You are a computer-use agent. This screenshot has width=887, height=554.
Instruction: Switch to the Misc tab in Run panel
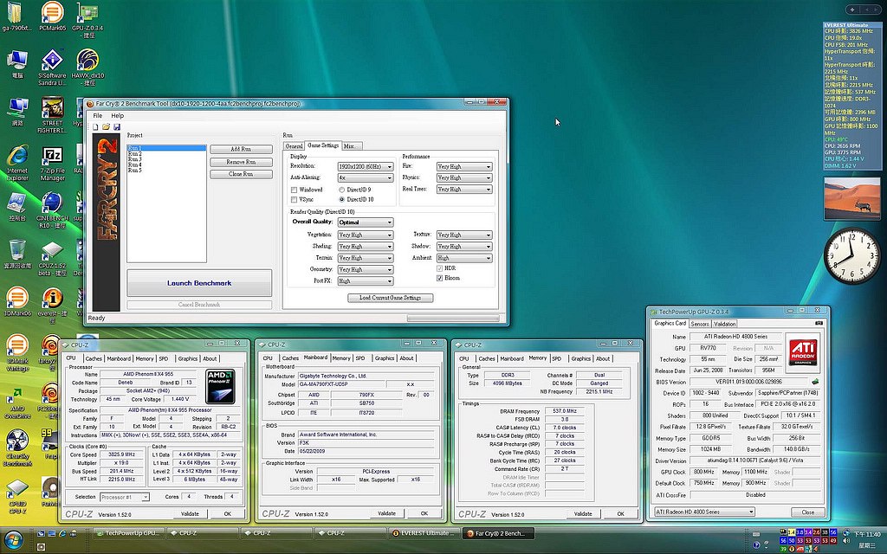click(x=350, y=145)
